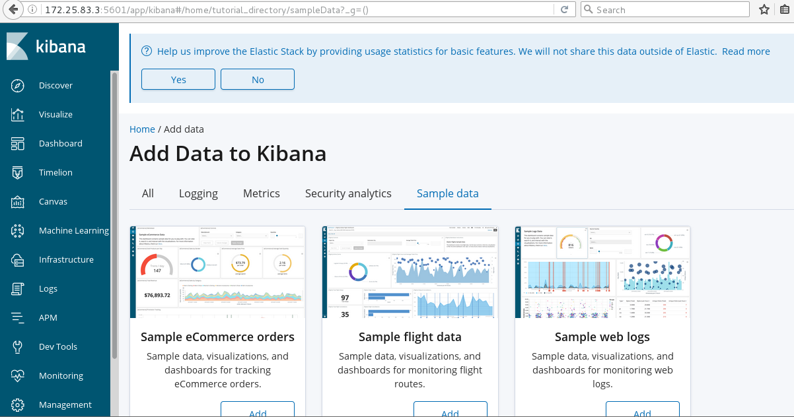Click the Machine Learning label
The height and width of the screenshot is (417, 794).
click(74, 231)
